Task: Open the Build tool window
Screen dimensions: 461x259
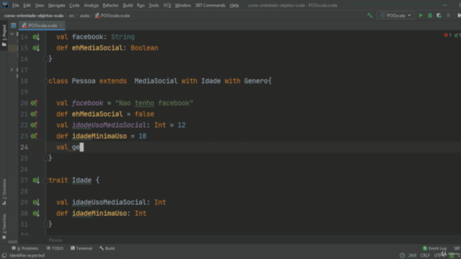Action: pos(107,248)
